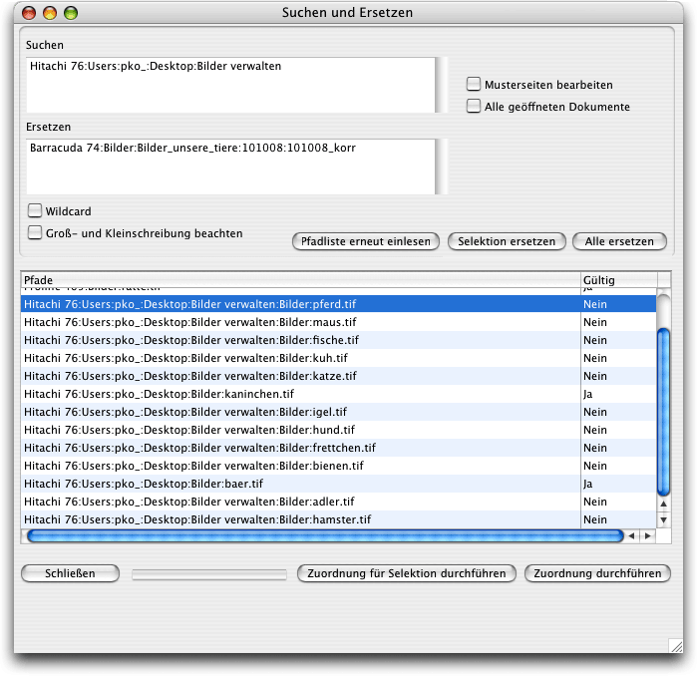Click the Pfade column header
This screenshot has width=697, height=676.
tap(300, 280)
